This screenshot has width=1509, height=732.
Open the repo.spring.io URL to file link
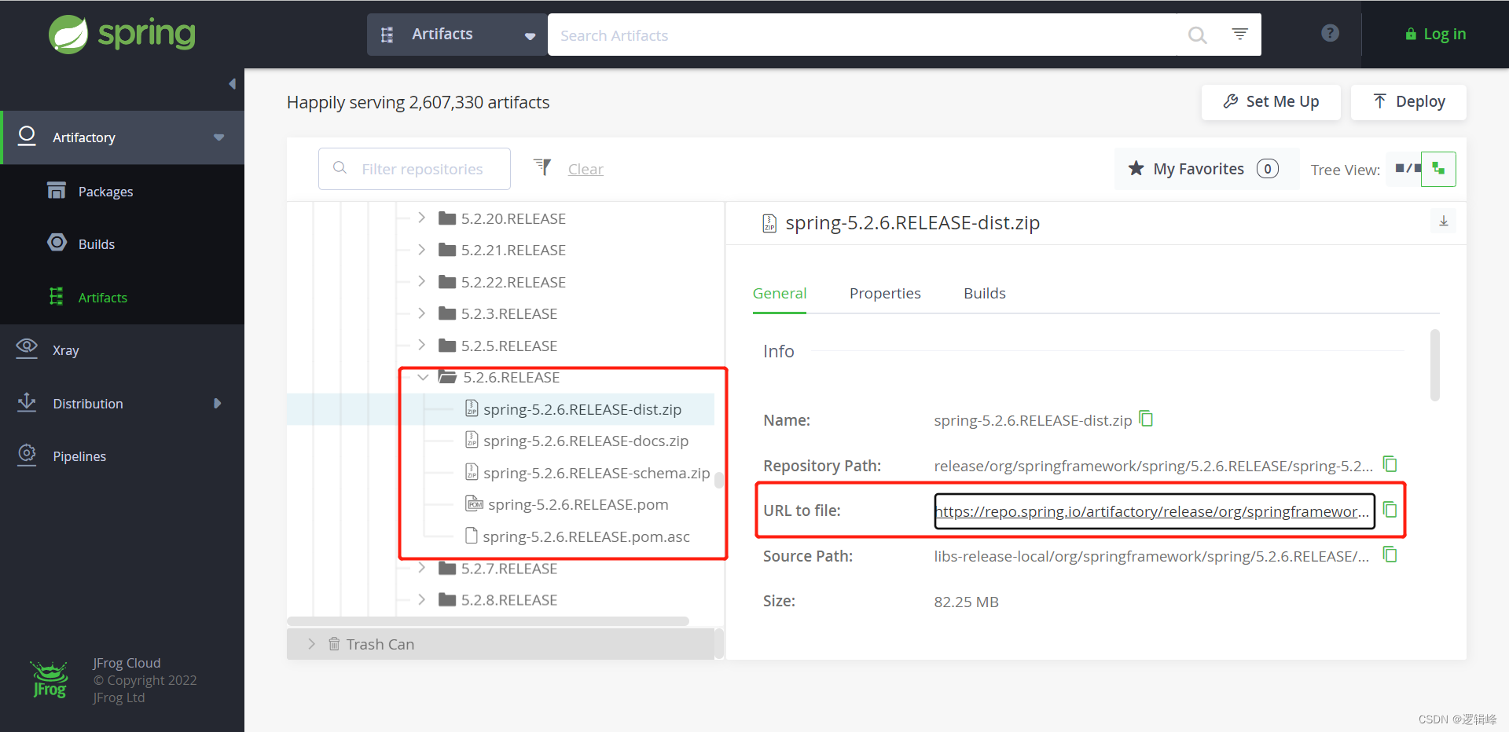1154,511
